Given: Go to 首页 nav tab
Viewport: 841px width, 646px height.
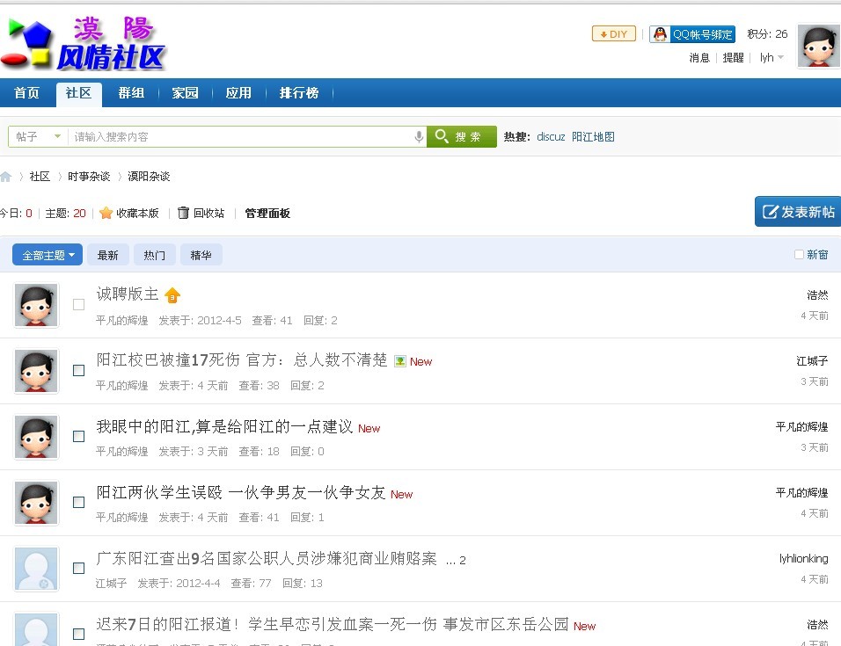Looking at the screenshot, I should (26, 92).
